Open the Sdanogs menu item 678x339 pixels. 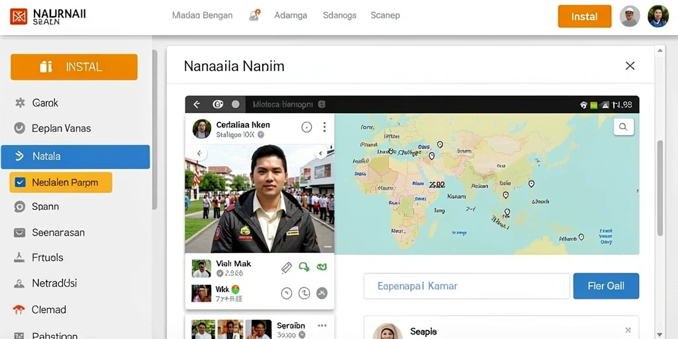click(x=340, y=16)
